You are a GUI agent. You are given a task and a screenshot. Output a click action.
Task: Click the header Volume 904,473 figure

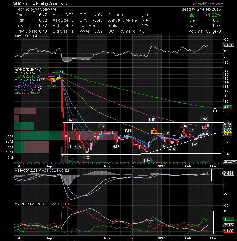click(x=213, y=31)
